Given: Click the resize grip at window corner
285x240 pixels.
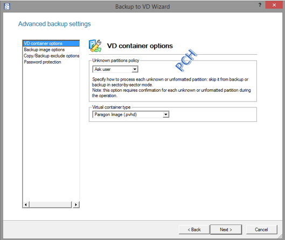Looking at the screenshot, I should 281,236.
